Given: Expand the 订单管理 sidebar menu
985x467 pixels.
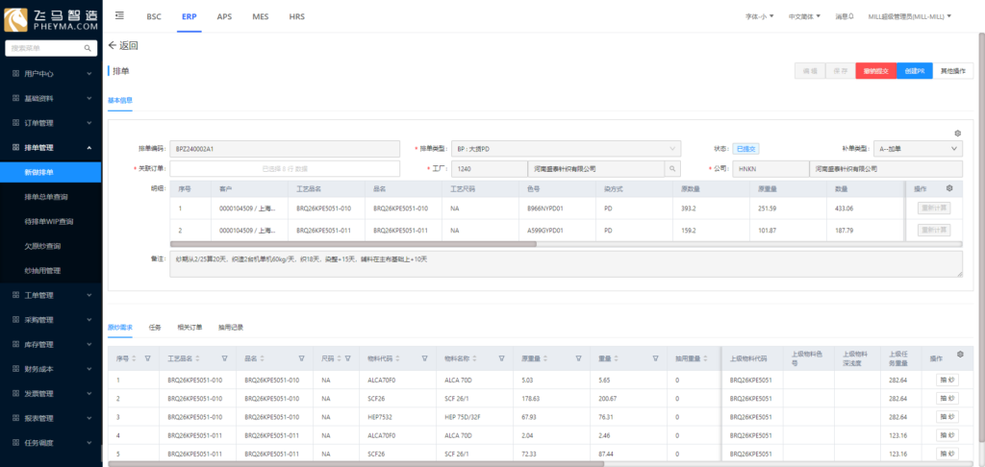Looking at the screenshot, I should tap(51, 123).
